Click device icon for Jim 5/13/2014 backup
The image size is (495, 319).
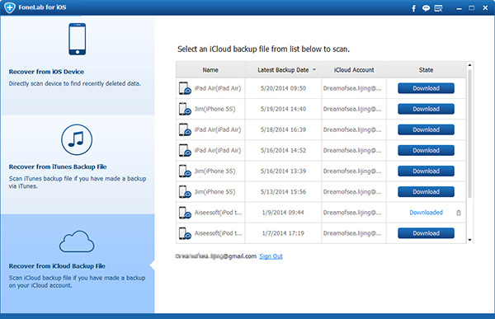pos(185,192)
